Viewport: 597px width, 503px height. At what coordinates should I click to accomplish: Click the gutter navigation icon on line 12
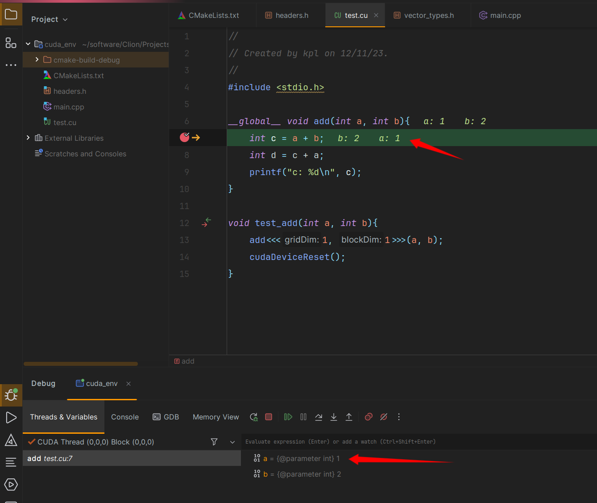coord(206,222)
